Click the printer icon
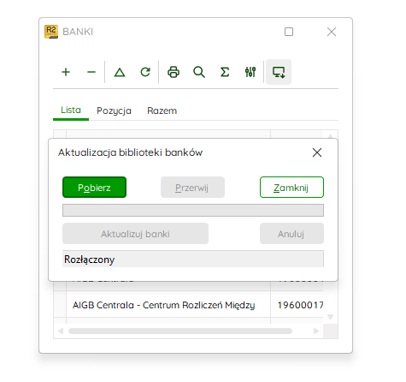 [x=174, y=72]
